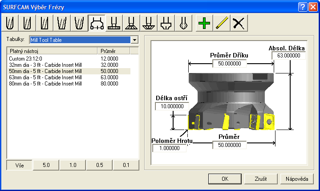Select the tapered flat end mill type
320x191 pixels.
(62, 23)
